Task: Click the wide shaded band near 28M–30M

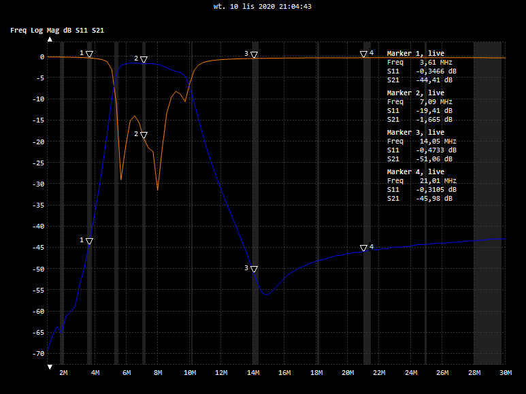Action: coord(487,204)
